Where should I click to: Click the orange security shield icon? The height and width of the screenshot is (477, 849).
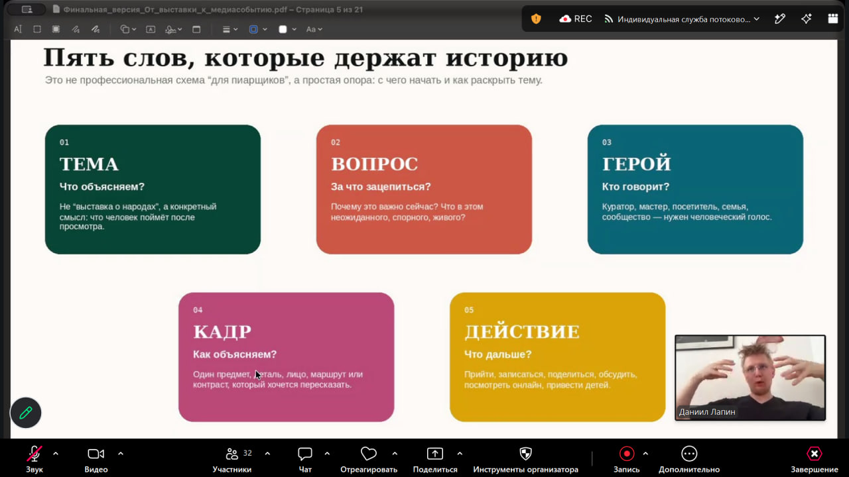536,19
